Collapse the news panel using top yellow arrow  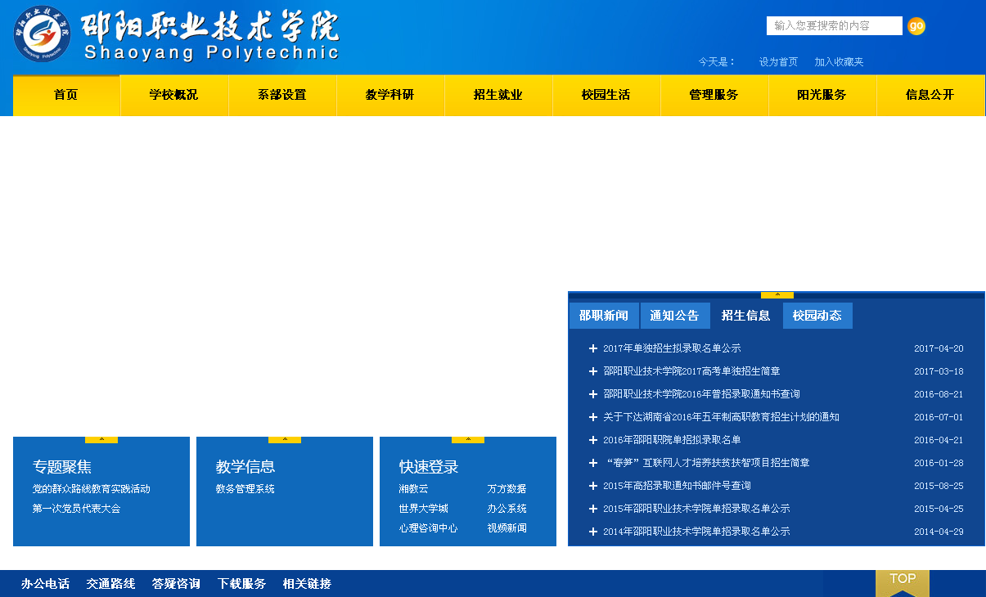point(777,295)
